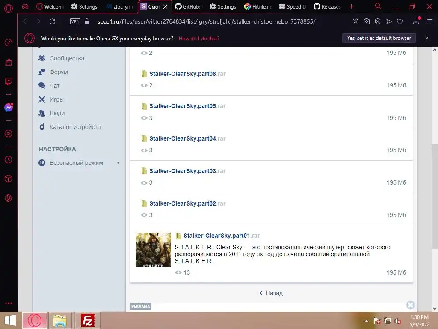Screen dimensions: 438x329
Task: Open the Opera menu logo button
Action: click(9, 9)
